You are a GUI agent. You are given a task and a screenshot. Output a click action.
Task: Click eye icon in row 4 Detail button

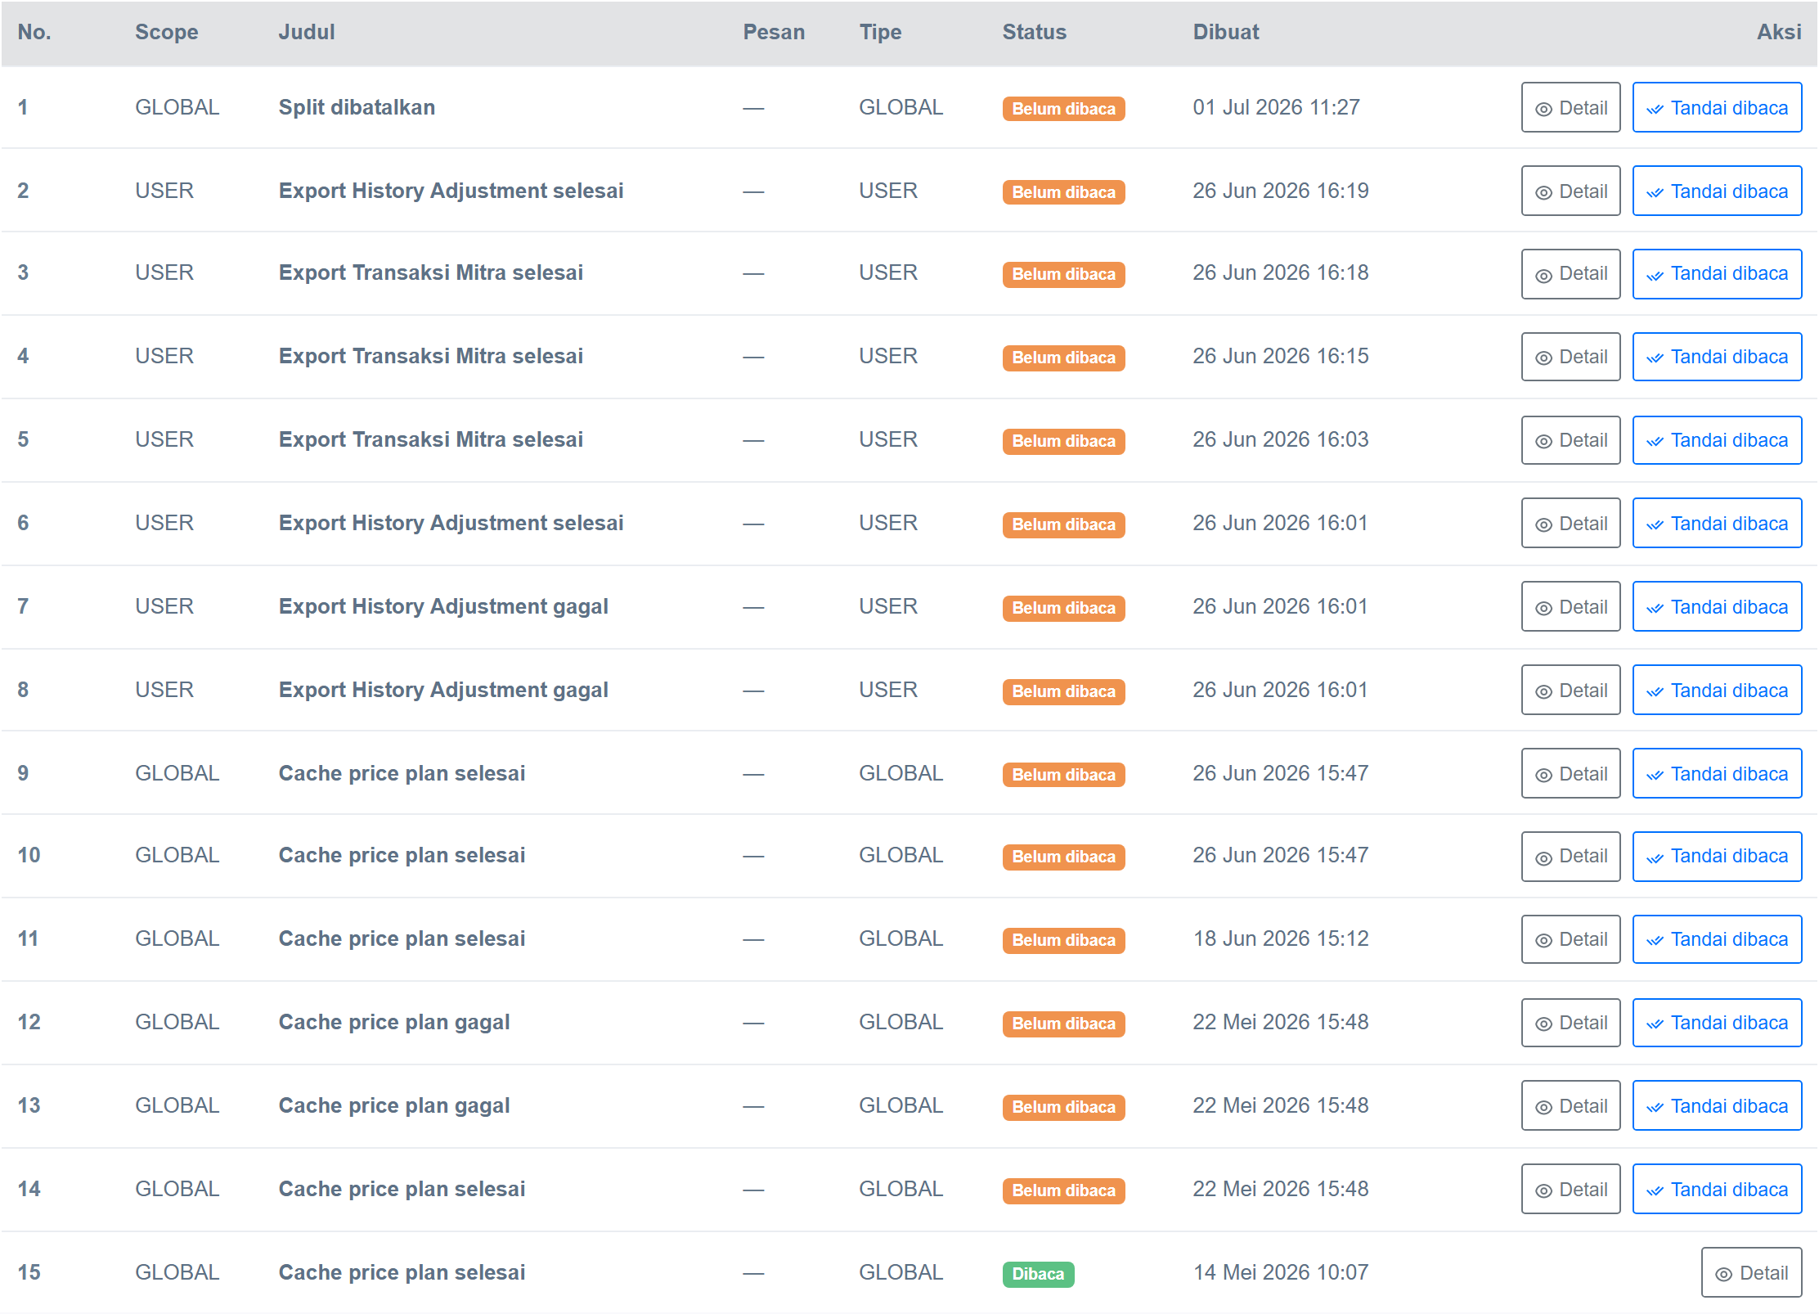click(1543, 358)
